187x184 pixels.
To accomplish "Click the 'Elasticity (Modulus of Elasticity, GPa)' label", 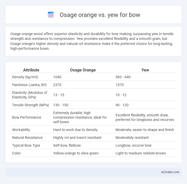I will click(30, 95).
